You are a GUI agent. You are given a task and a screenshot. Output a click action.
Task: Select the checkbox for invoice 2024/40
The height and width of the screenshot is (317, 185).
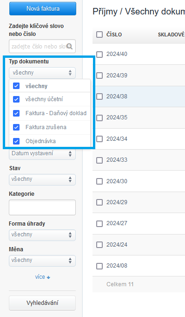pyautogui.click(x=99, y=55)
